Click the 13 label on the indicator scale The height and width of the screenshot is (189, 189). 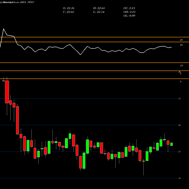181,66
